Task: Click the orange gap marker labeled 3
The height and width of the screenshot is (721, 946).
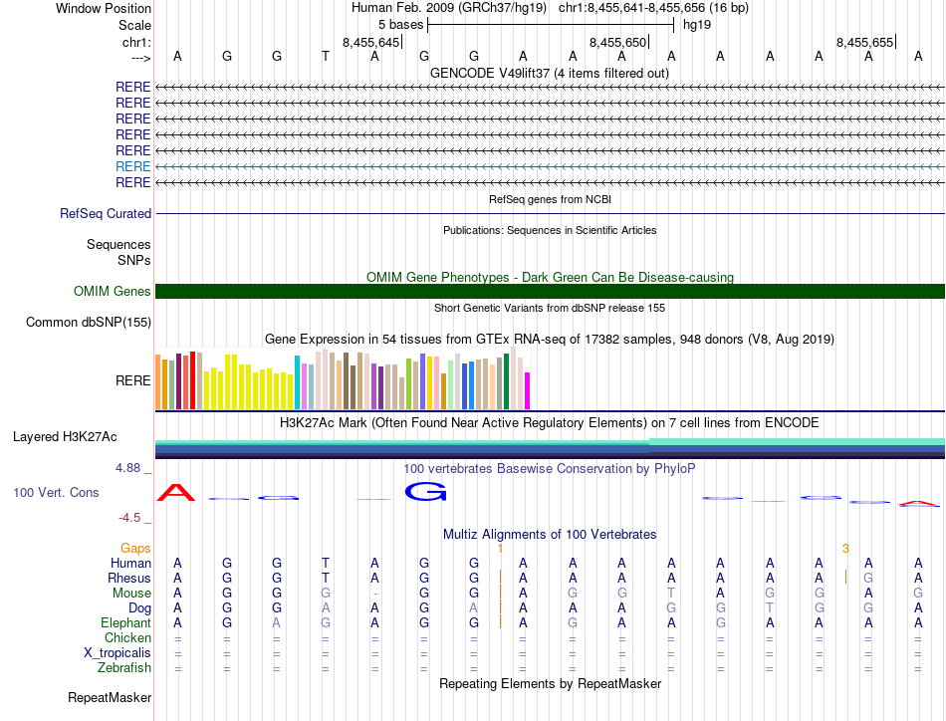Action: pyautogui.click(x=845, y=548)
